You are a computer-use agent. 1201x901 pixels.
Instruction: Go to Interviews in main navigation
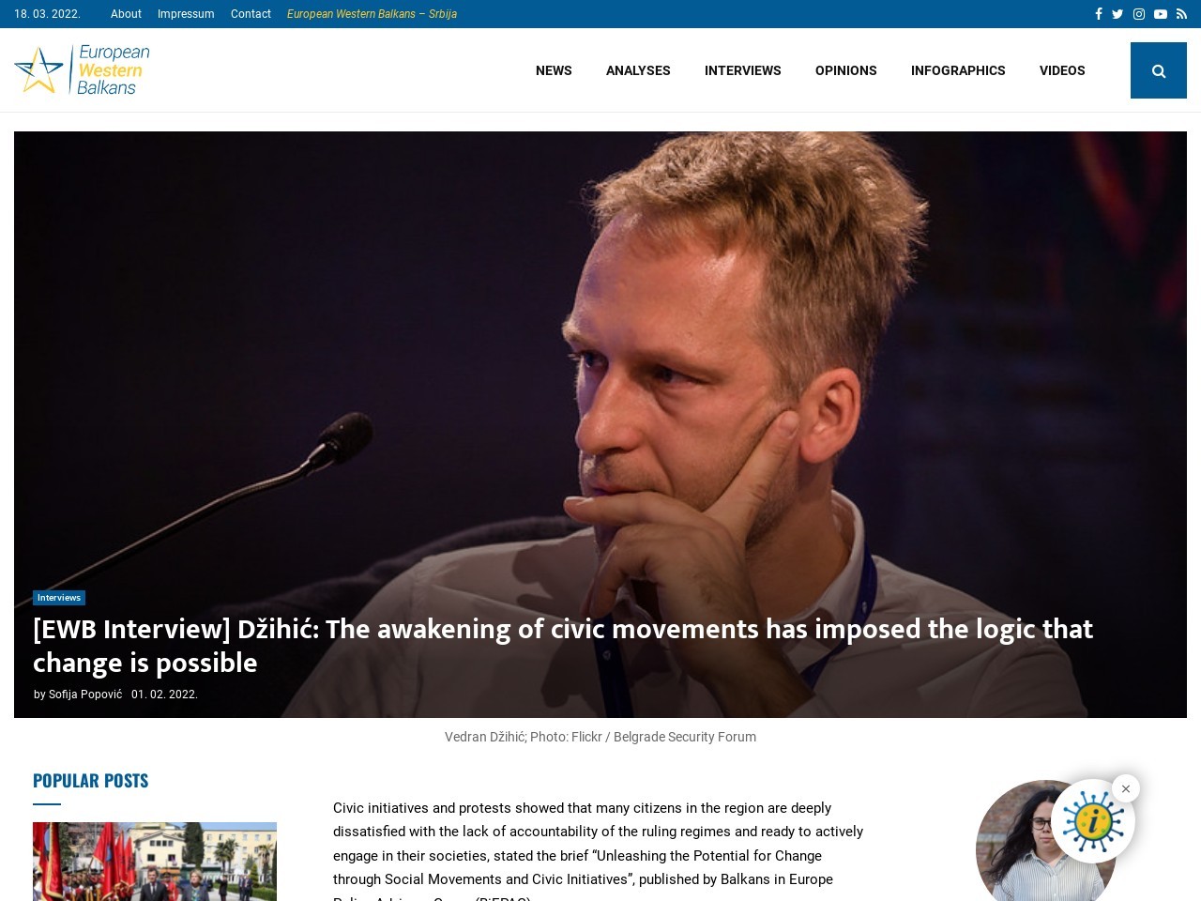[x=743, y=70]
